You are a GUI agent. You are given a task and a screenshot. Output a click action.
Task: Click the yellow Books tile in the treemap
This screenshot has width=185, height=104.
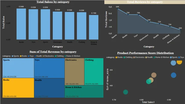pyautogui.click(x=18, y=88)
